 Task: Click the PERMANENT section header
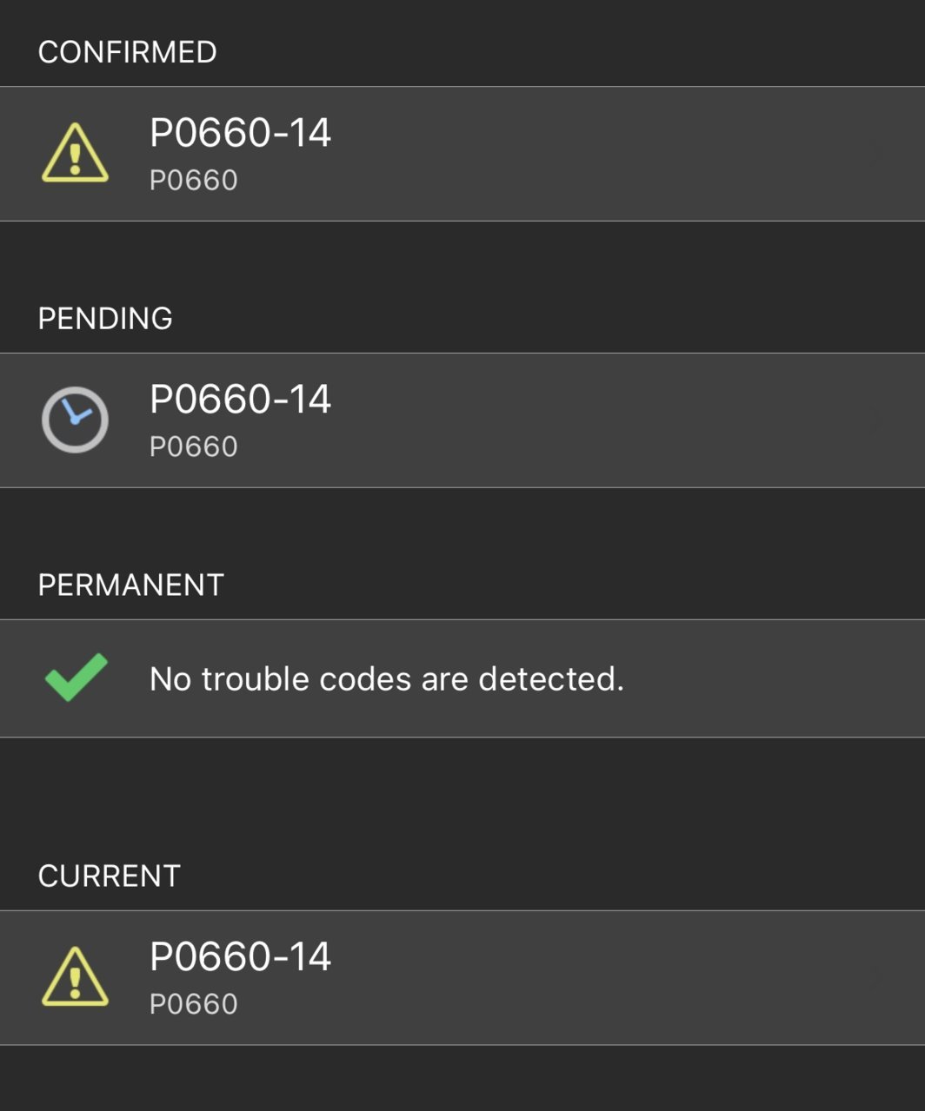pos(131,585)
